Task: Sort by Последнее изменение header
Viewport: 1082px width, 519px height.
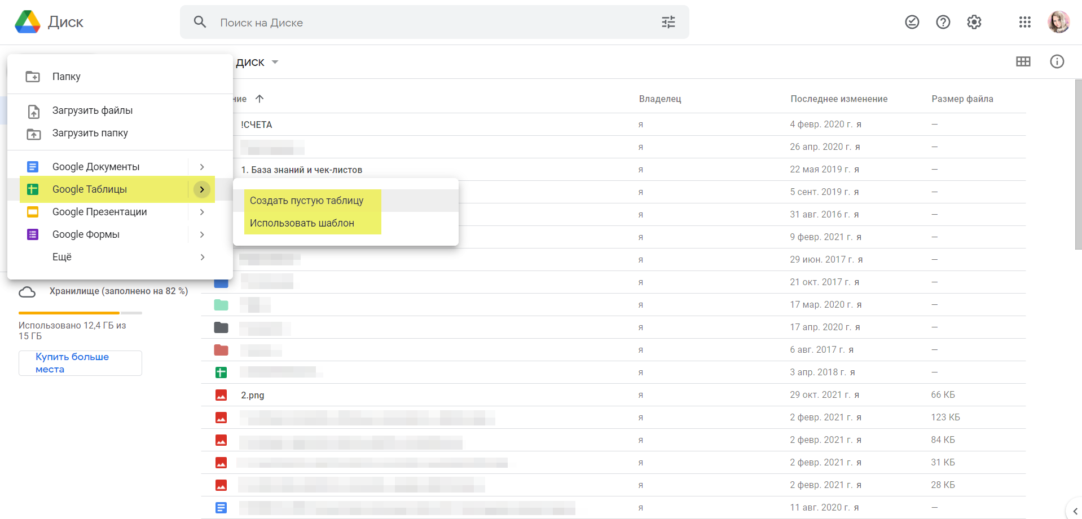Action: 839,99
